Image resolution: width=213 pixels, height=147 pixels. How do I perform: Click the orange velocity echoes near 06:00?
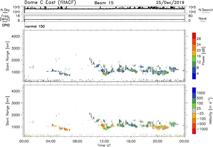coord(65,129)
